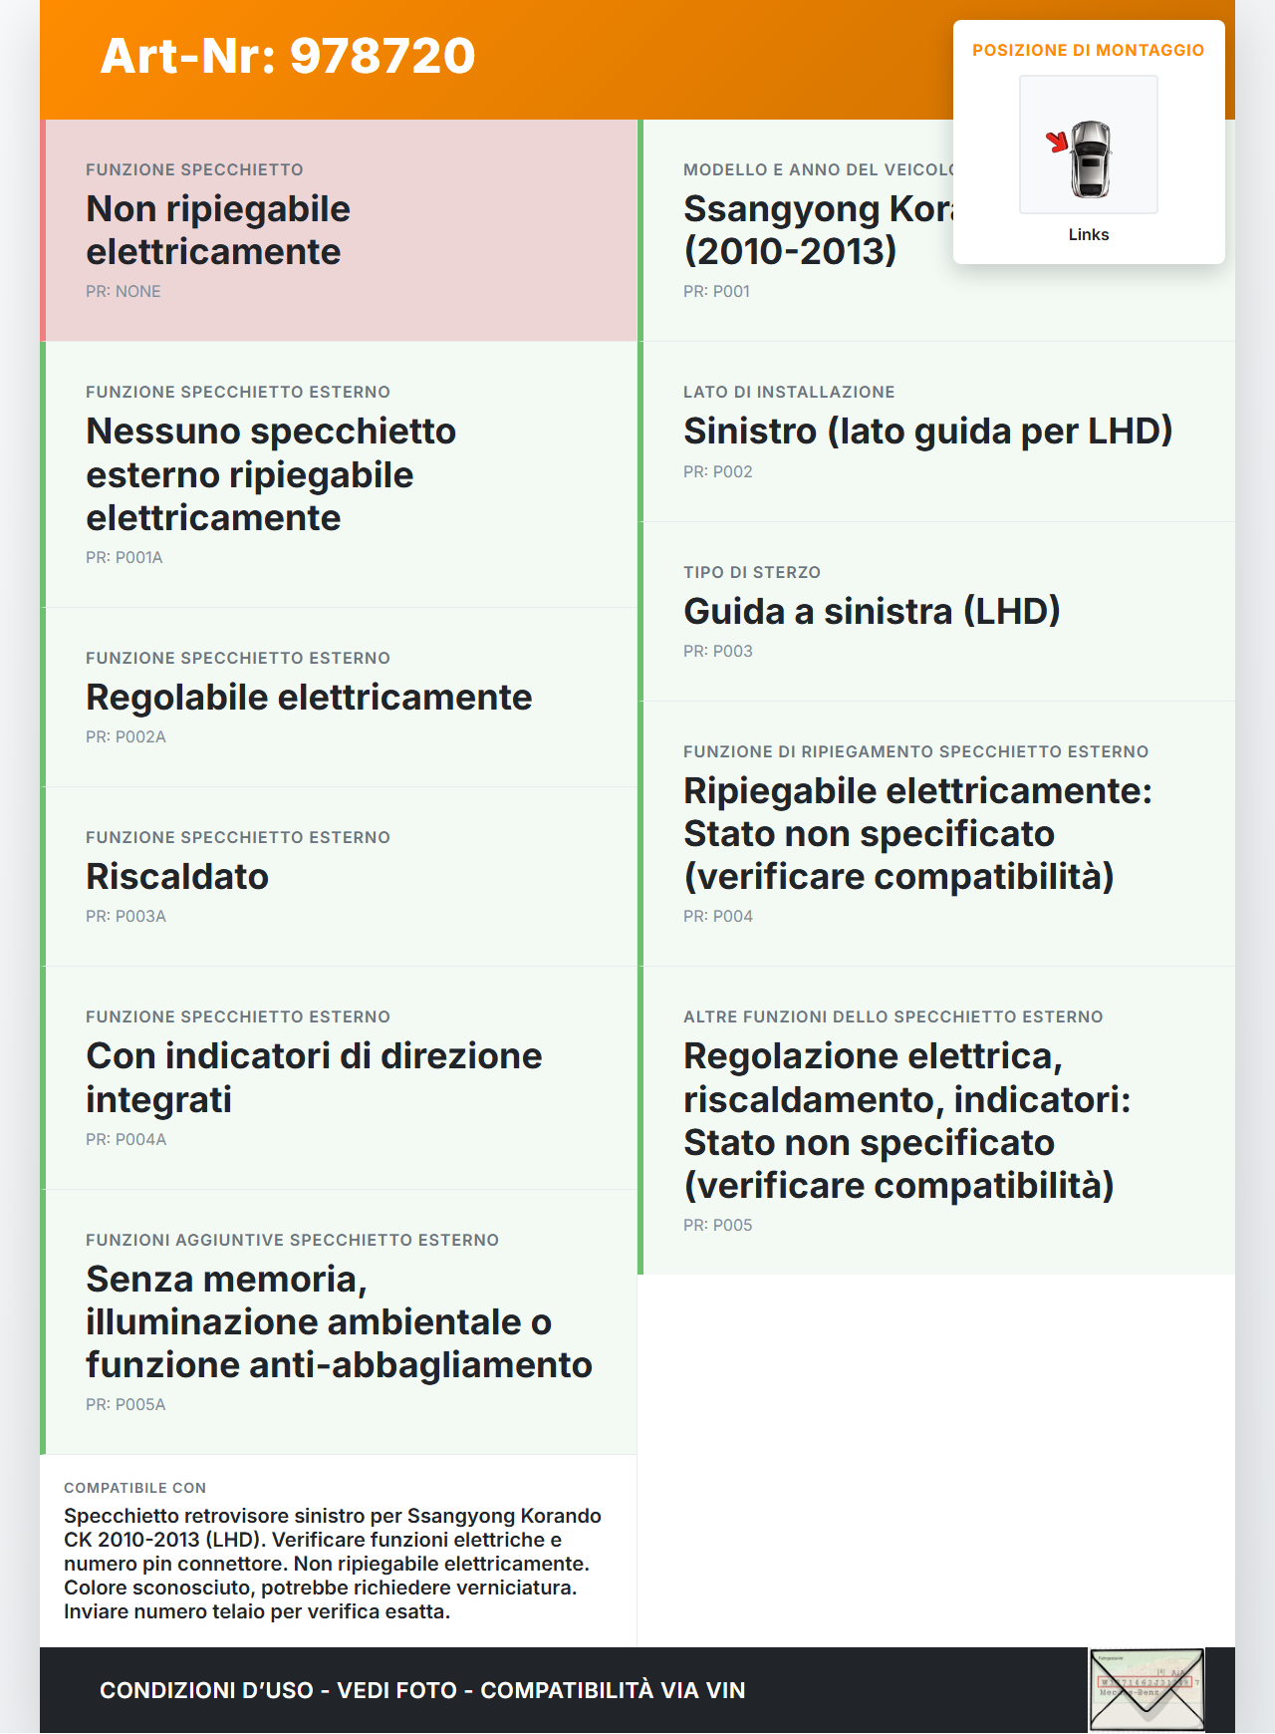Click the VIN envelope image in footer
The width and height of the screenshot is (1275, 1734).
[1147, 1689]
